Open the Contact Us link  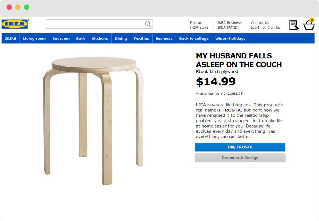tap(260, 23)
